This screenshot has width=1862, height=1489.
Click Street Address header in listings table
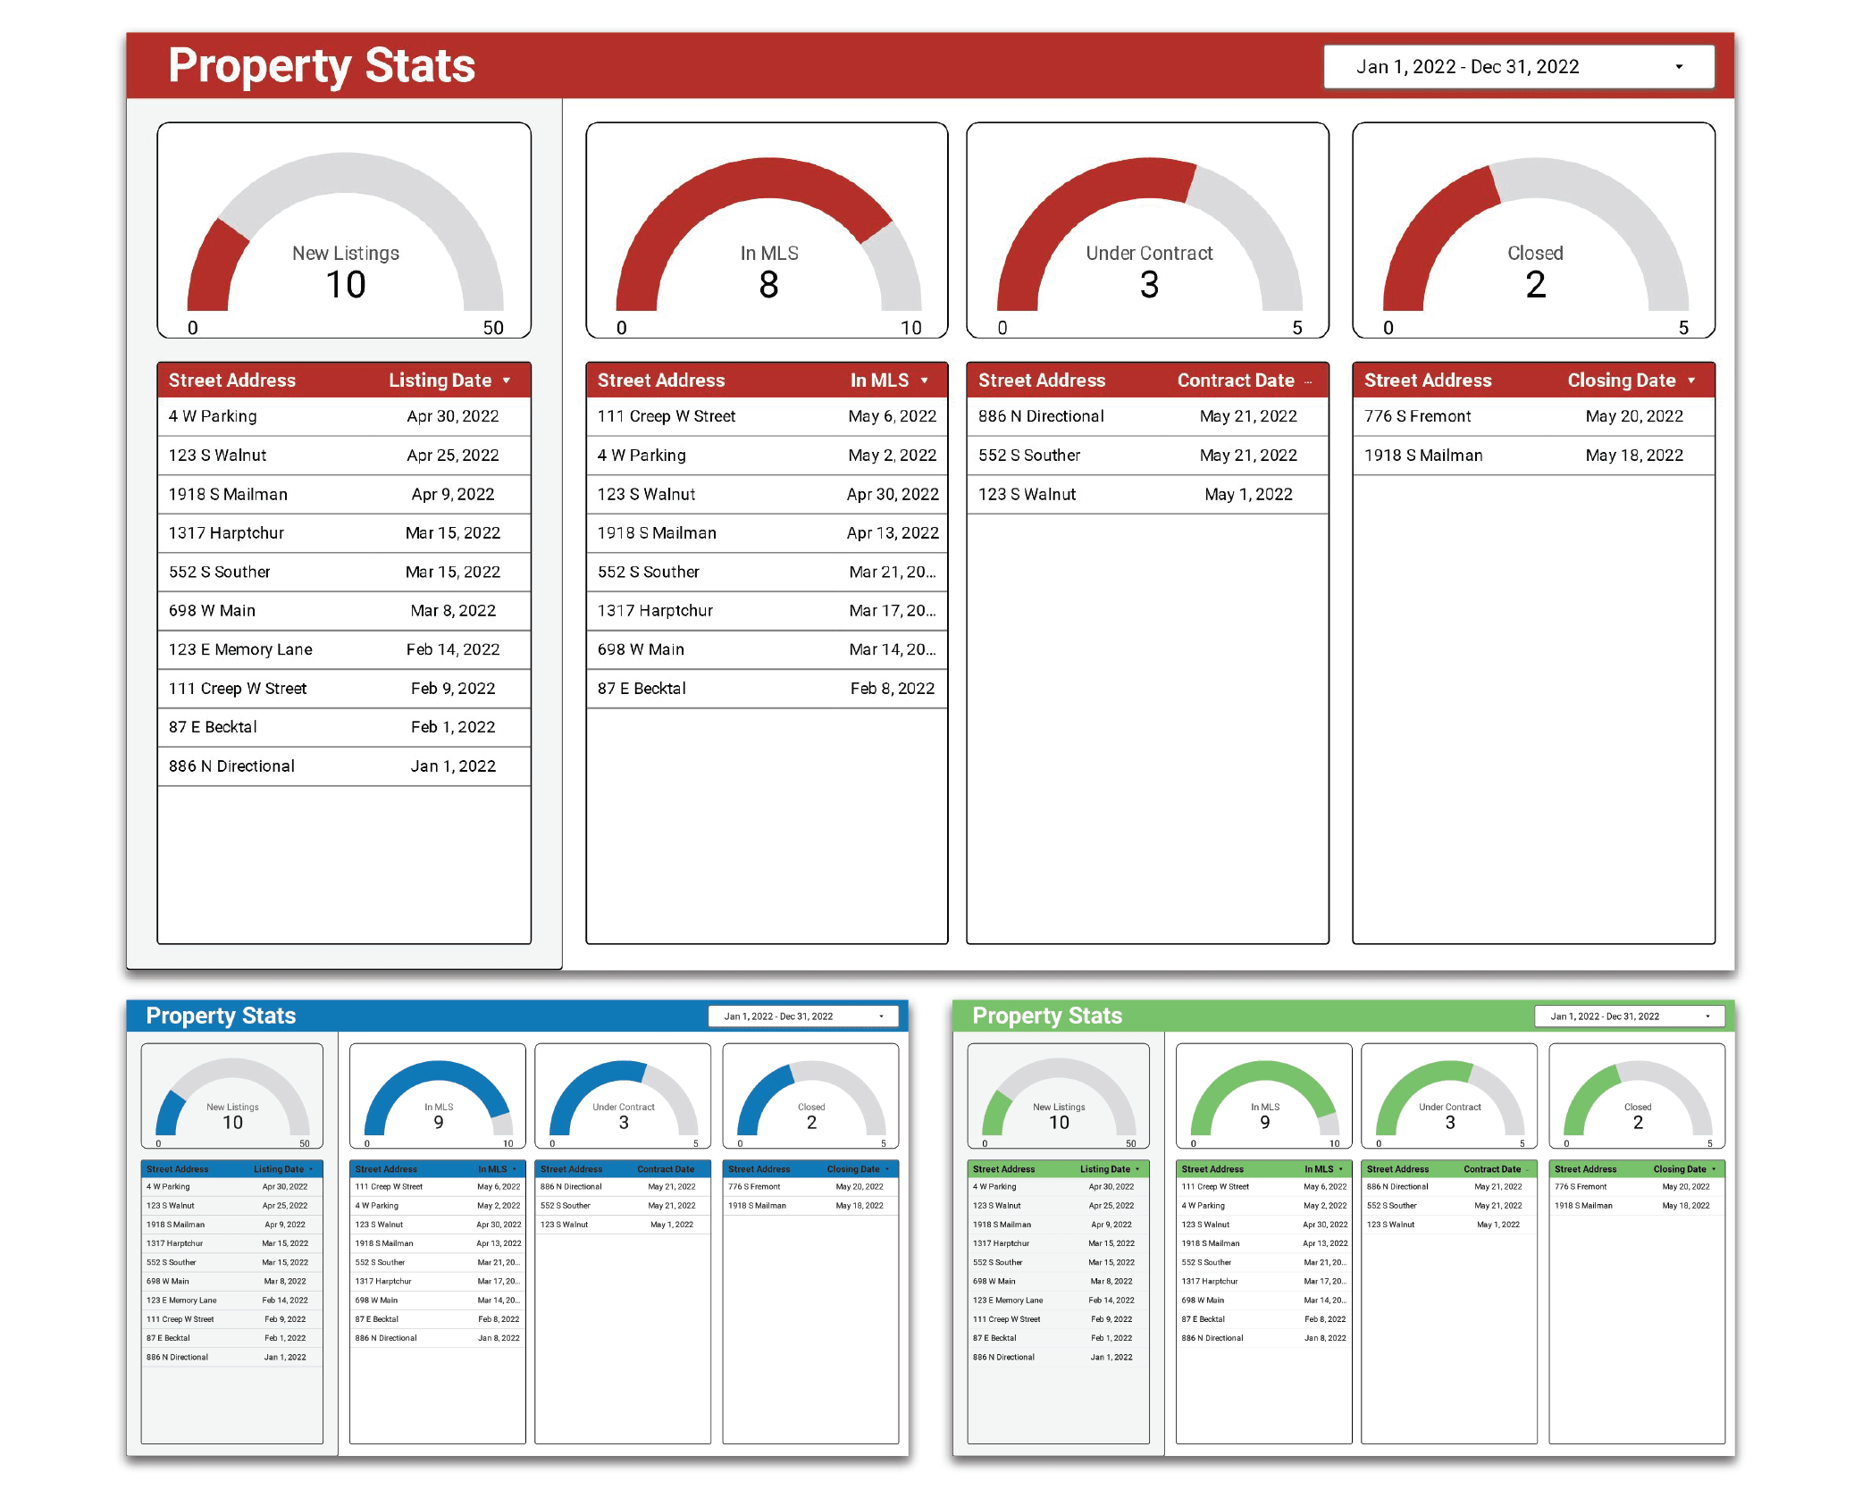[231, 380]
